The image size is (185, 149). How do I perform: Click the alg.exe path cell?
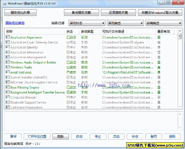pos(123,42)
